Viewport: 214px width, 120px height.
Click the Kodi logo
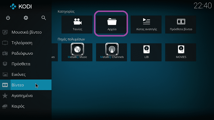[21, 6]
